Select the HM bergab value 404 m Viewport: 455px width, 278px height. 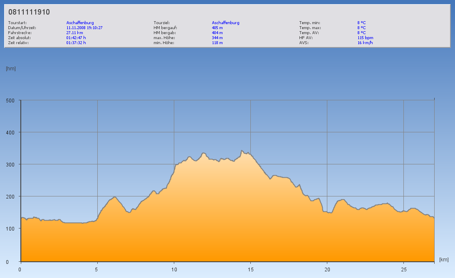pyautogui.click(x=217, y=33)
